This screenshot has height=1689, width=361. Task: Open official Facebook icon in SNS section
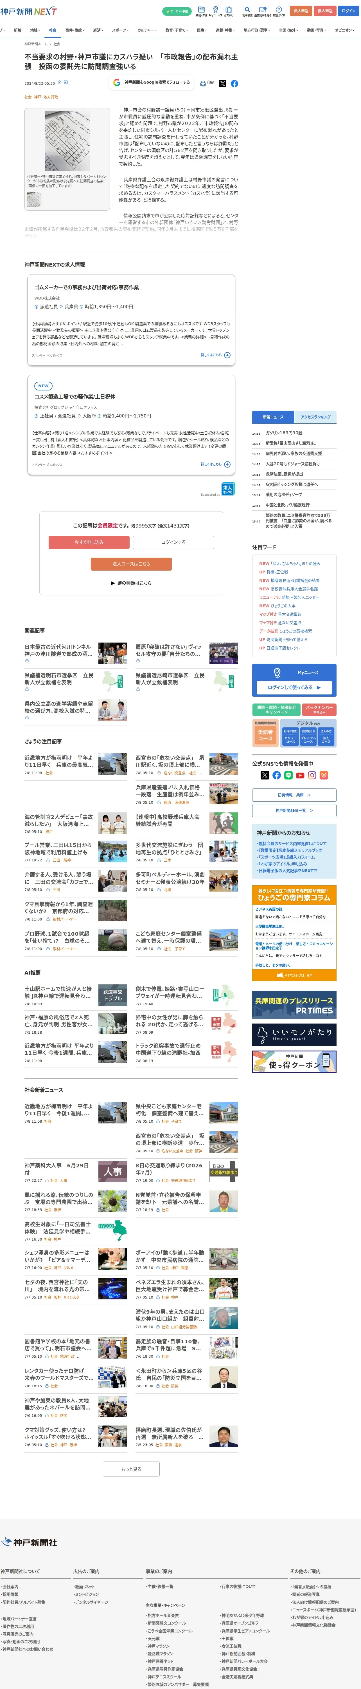276,775
